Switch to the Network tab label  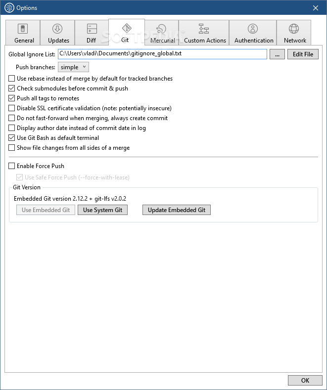295,41
